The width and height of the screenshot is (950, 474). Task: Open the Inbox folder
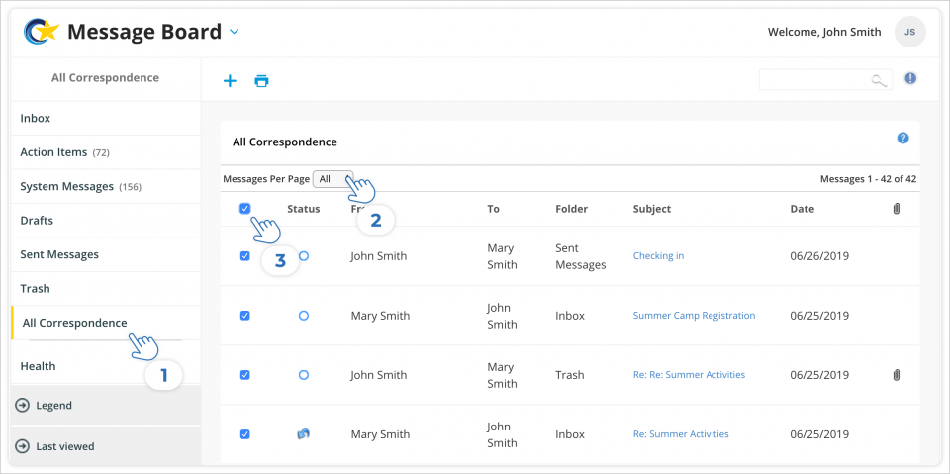tap(106, 118)
